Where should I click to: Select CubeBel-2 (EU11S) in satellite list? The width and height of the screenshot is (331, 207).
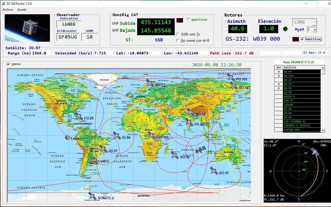302,126
